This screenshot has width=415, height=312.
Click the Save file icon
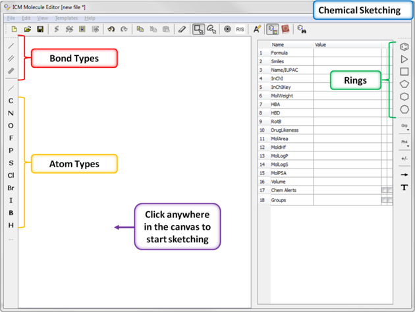40,30
